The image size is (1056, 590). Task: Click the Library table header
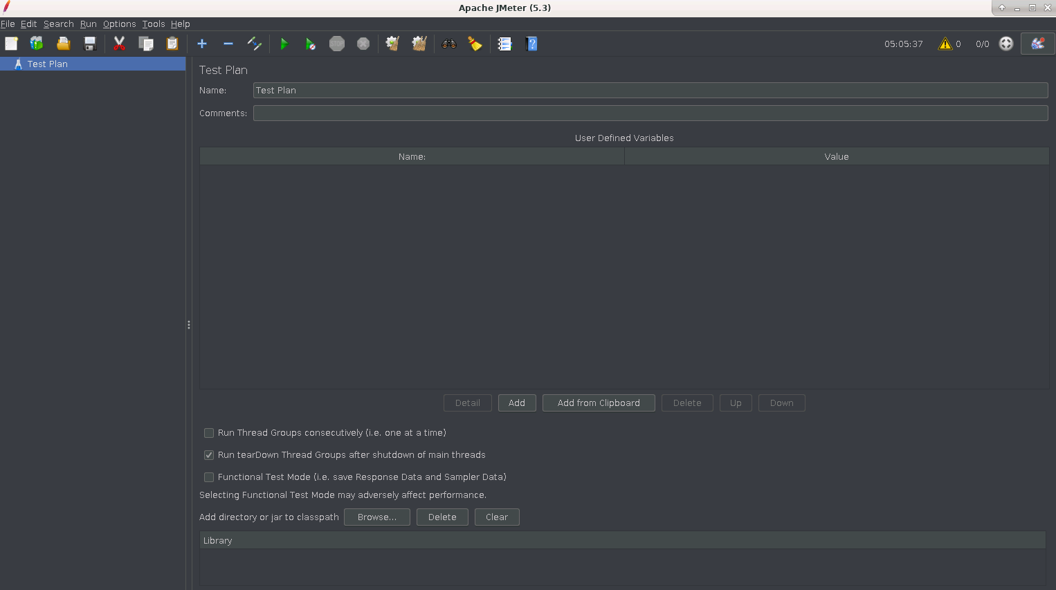pos(623,541)
